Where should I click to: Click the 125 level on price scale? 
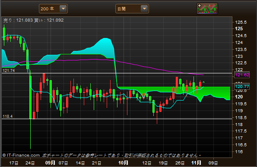coord(239,28)
